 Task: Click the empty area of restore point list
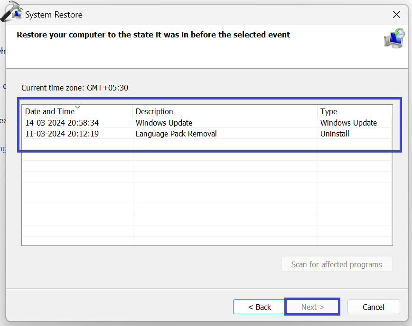(207, 199)
